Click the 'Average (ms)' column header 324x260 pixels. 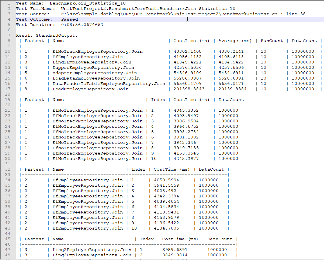235,41
